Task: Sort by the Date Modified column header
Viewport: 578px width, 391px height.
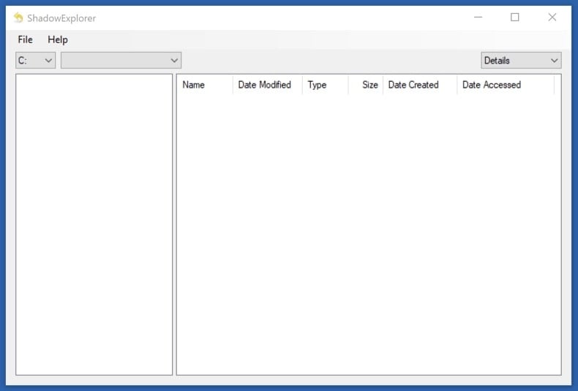Action: pyautogui.click(x=268, y=85)
